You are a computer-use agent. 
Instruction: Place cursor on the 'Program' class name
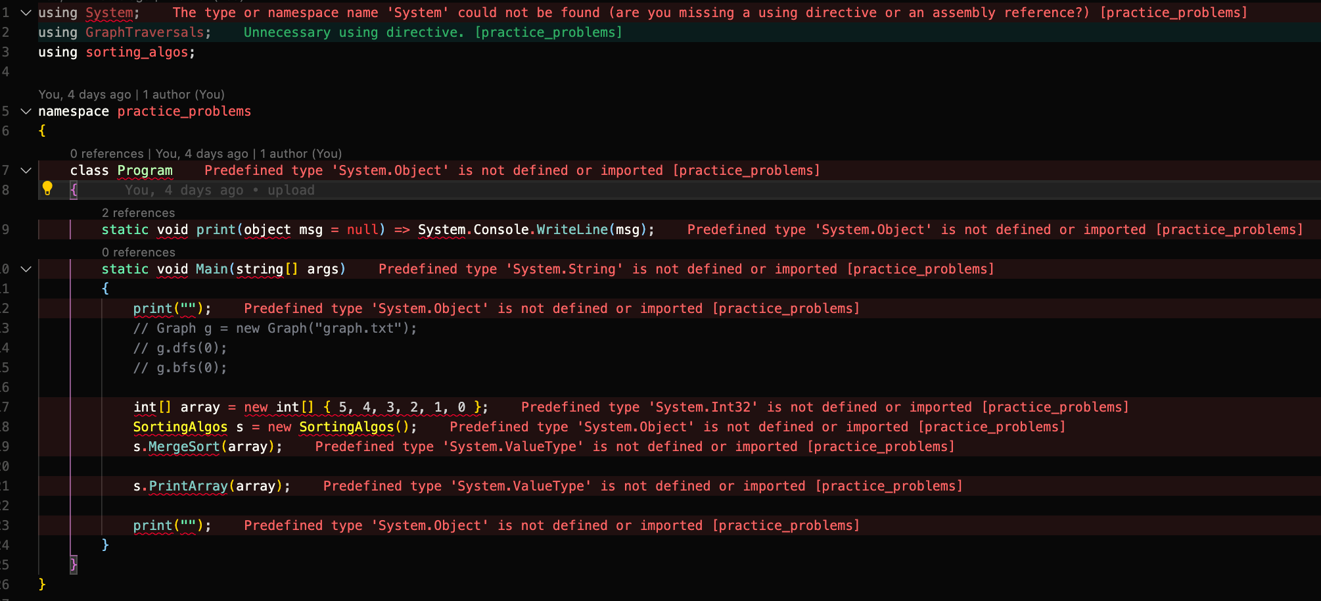coord(145,170)
